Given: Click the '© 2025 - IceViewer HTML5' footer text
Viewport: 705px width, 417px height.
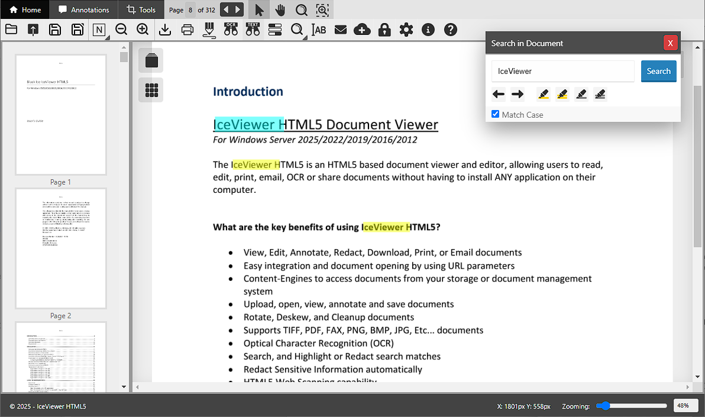Looking at the screenshot, I should pyautogui.click(x=48, y=406).
